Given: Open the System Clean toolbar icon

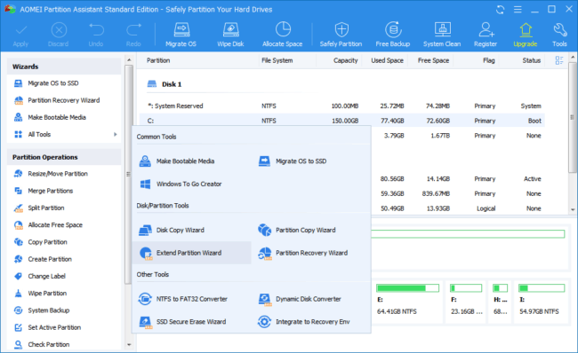Looking at the screenshot, I should (442, 35).
